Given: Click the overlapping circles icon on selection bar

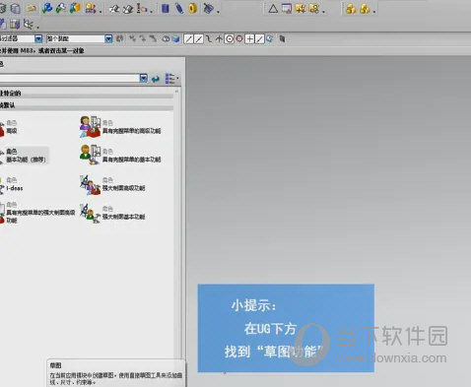Looking at the screenshot, I should (x=167, y=39).
